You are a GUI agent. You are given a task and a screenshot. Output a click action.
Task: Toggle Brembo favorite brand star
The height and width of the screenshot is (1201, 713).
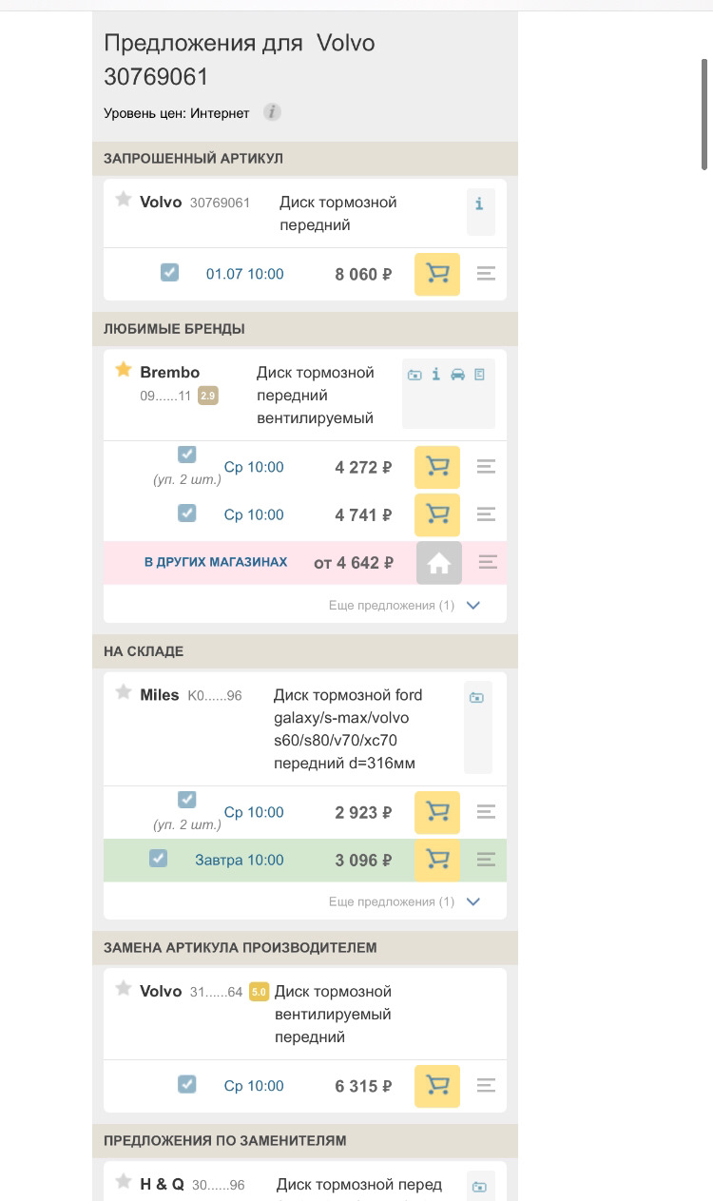(123, 370)
